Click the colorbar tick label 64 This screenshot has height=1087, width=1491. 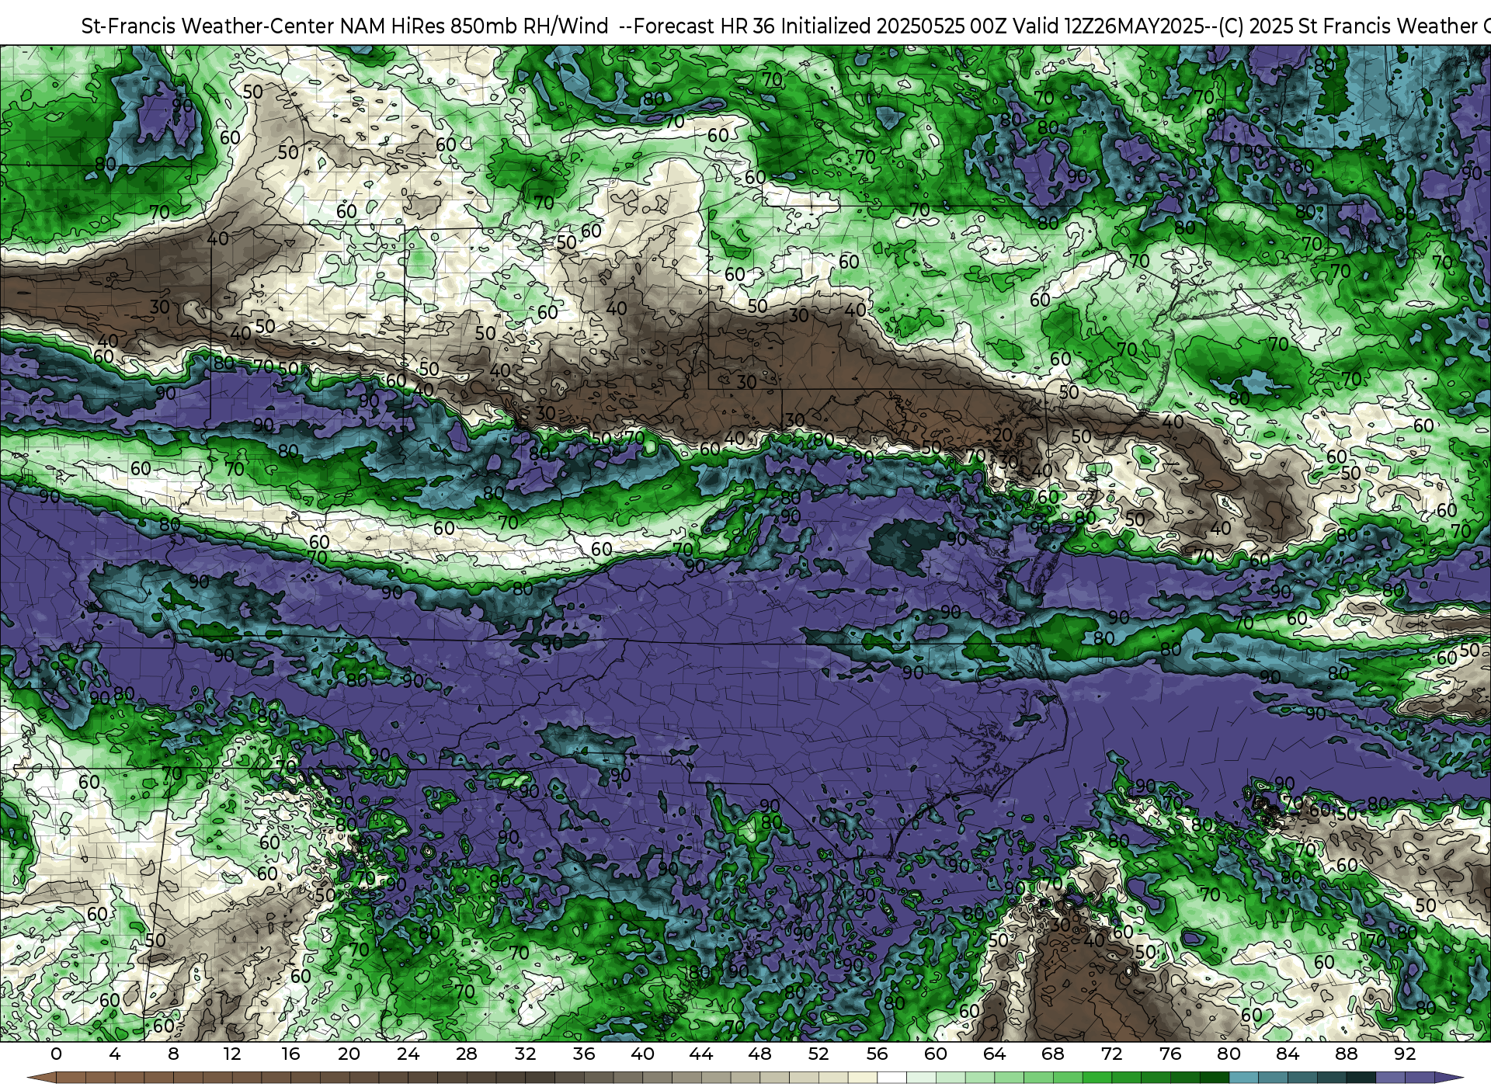pyautogui.click(x=994, y=1054)
